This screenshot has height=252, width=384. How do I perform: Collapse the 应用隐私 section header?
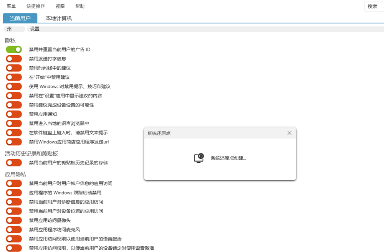pyautogui.click(x=15, y=174)
